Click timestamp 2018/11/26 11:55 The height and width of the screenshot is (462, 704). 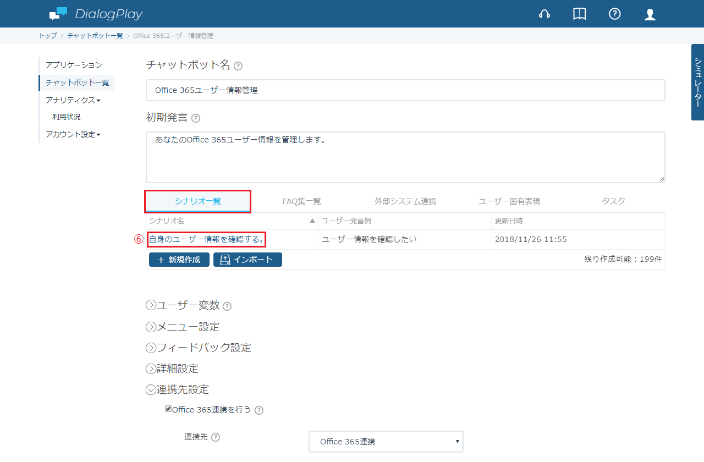click(531, 239)
